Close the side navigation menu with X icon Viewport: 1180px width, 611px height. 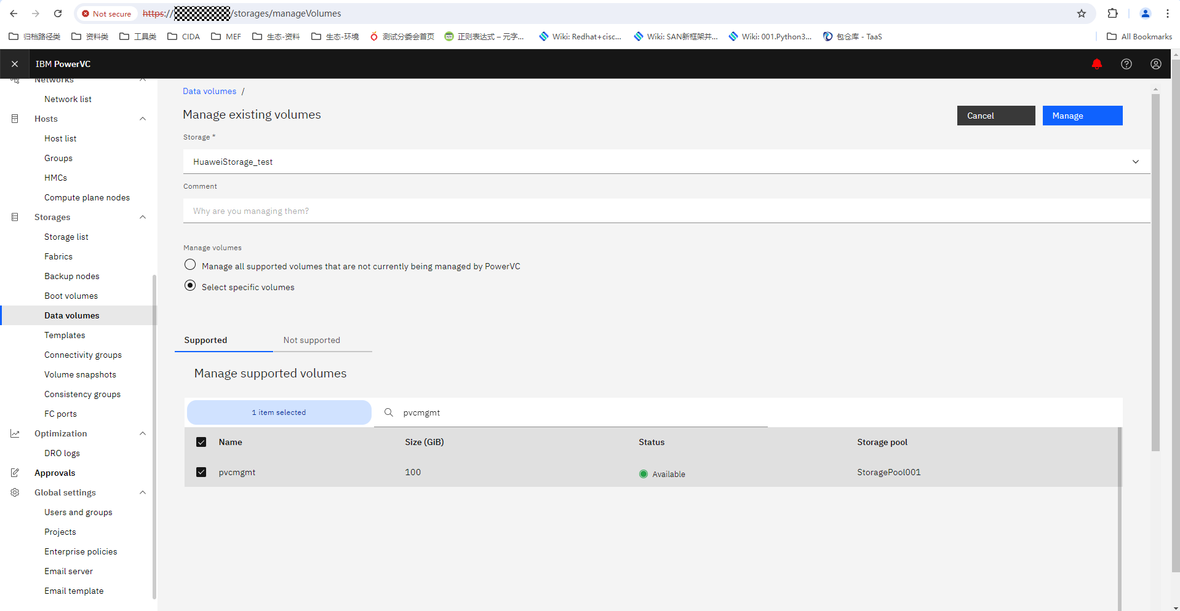click(15, 64)
